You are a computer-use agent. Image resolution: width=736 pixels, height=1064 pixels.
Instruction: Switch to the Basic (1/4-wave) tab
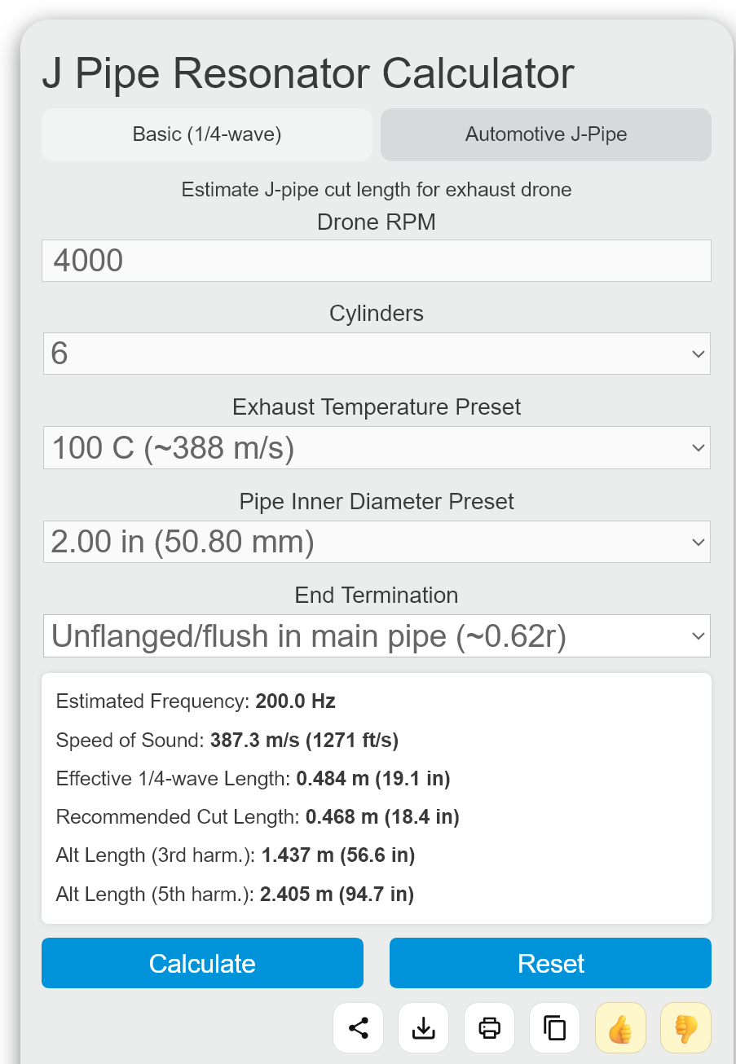point(207,134)
